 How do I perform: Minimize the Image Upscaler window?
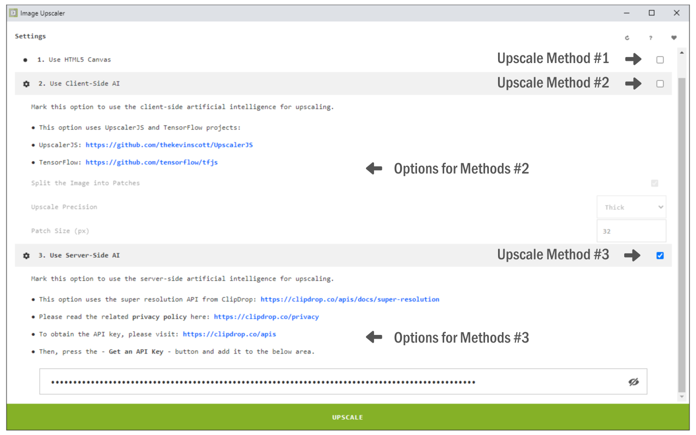(x=626, y=13)
